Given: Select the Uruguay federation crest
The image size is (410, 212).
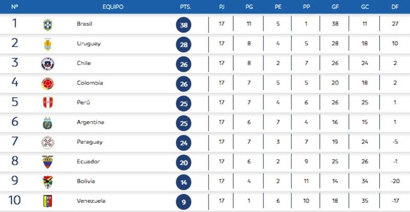Looking at the screenshot, I should click(x=48, y=44).
